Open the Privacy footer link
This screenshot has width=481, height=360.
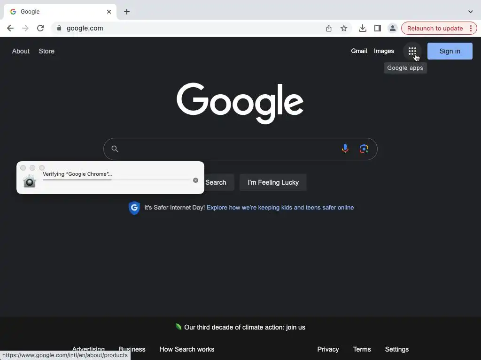click(328, 349)
